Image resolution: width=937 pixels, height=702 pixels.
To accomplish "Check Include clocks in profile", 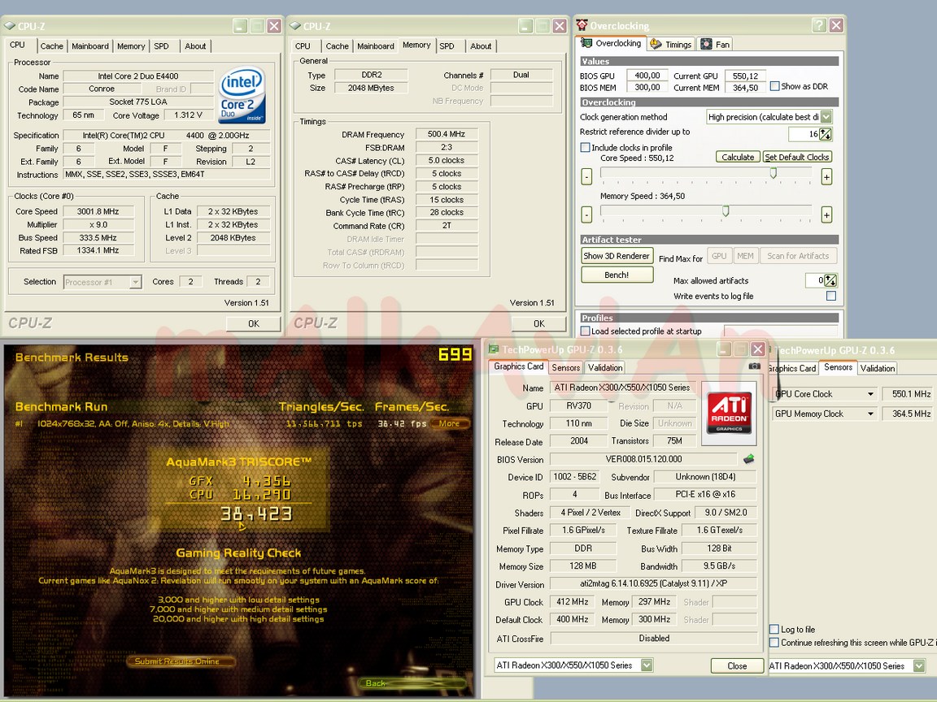I will pyautogui.click(x=585, y=147).
